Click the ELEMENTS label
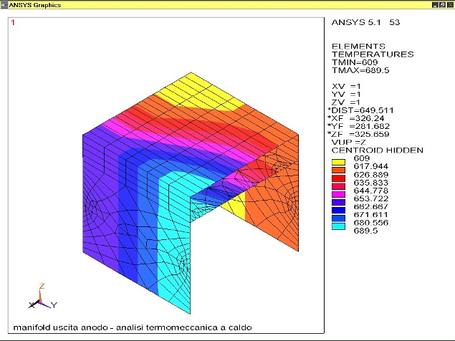Viewport: 455px width, 341px height. [358, 46]
